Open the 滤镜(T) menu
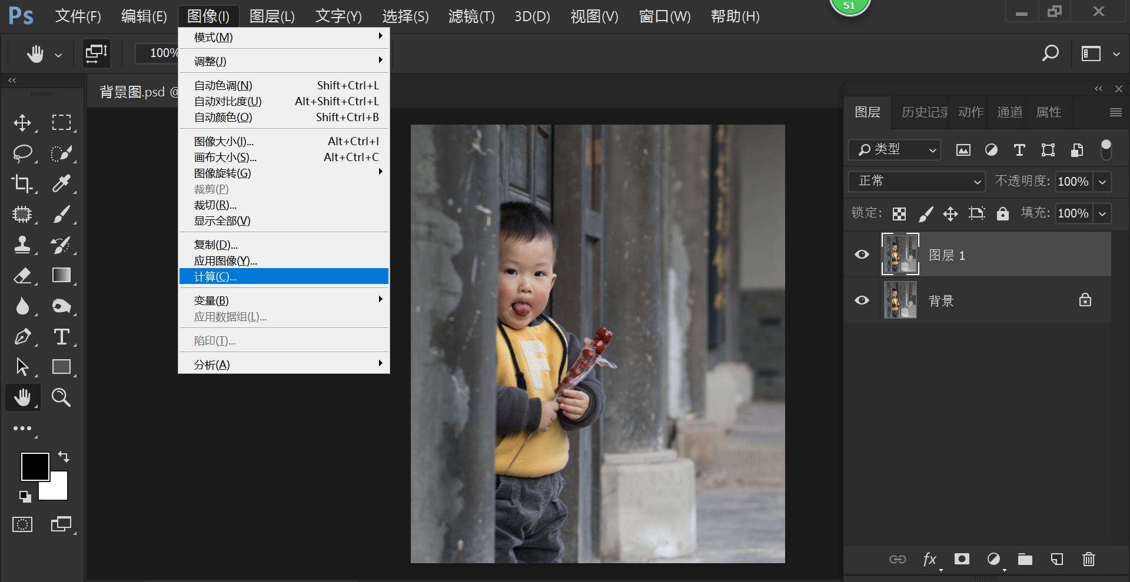The width and height of the screenshot is (1130, 582). point(471,16)
